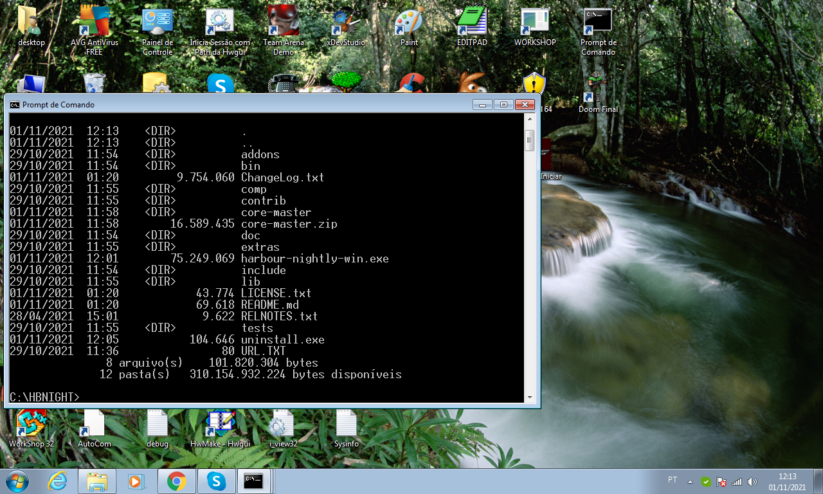
Task: Click the Command Prompt scrollbar down arrow
Action: (x=530, y=398)
